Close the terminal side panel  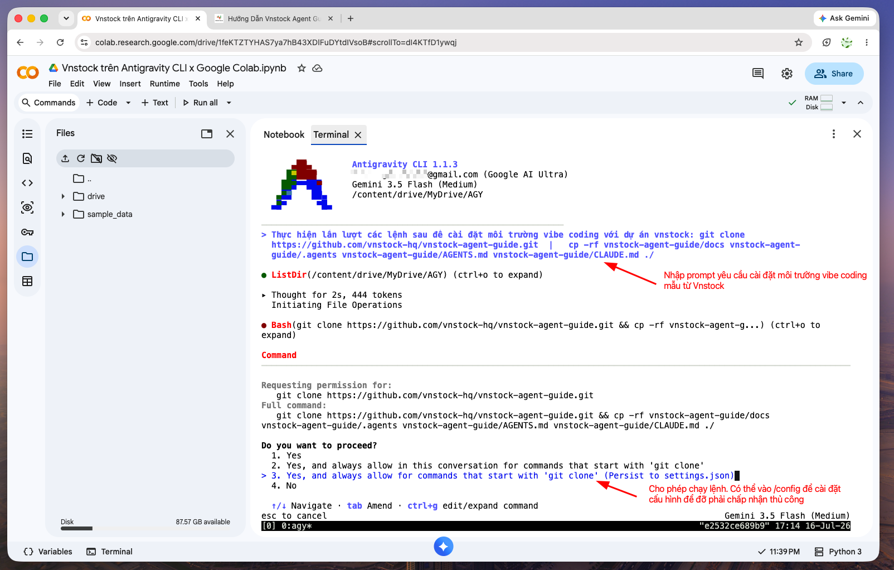click(857, 134)
